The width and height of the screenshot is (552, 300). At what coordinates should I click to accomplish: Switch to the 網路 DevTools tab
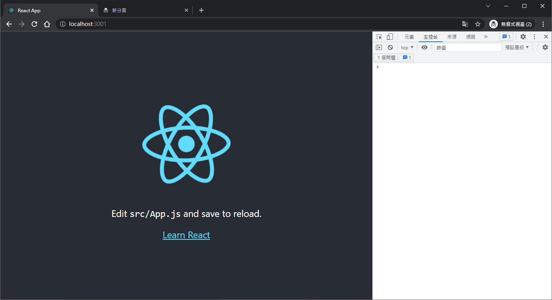(471, 37)
